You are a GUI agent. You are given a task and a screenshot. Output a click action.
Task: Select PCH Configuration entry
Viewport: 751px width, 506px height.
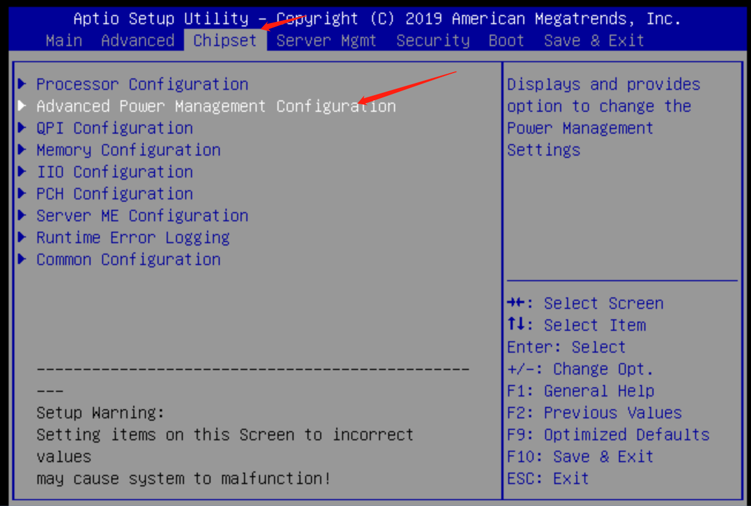(x=114, y=194)
